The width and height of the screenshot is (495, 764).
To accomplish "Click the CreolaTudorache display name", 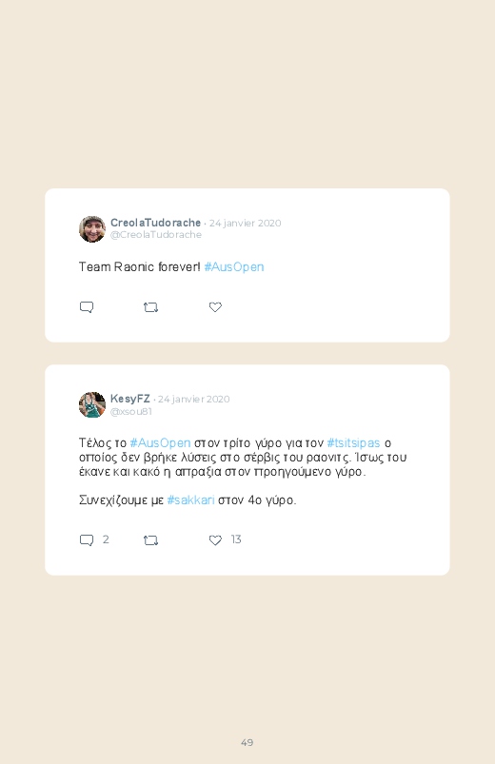I will coord(155,223).
